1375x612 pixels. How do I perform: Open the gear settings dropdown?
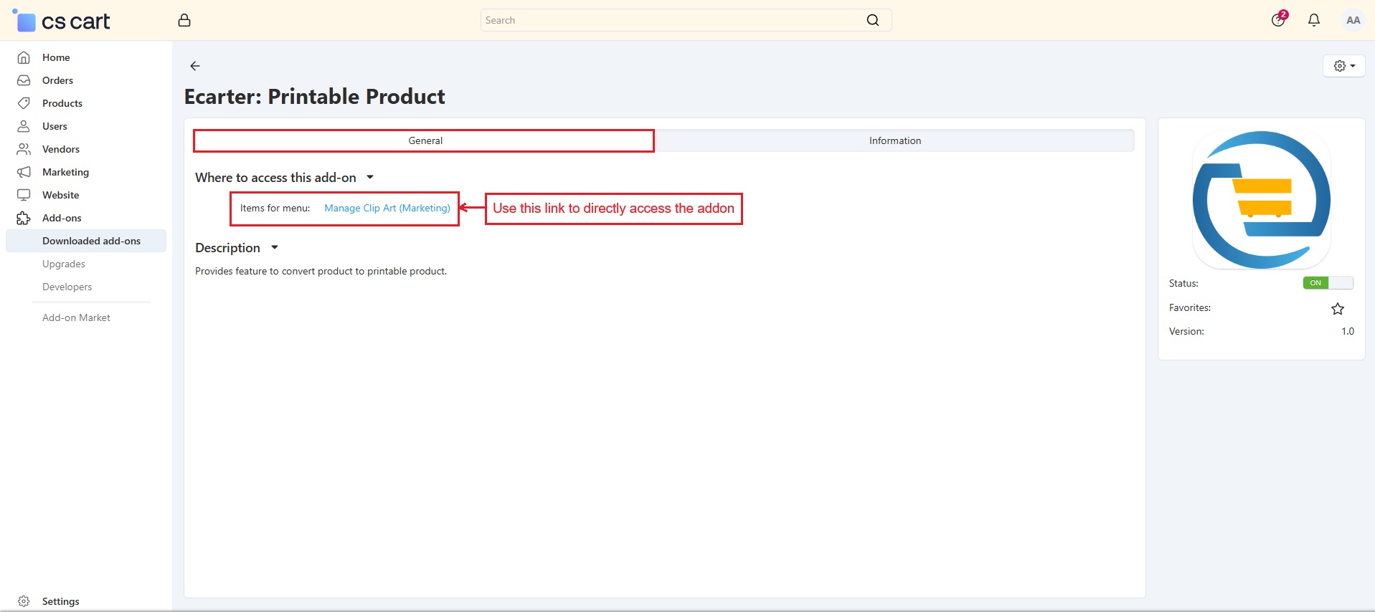pyautogui.click(x=1343, y=66)
